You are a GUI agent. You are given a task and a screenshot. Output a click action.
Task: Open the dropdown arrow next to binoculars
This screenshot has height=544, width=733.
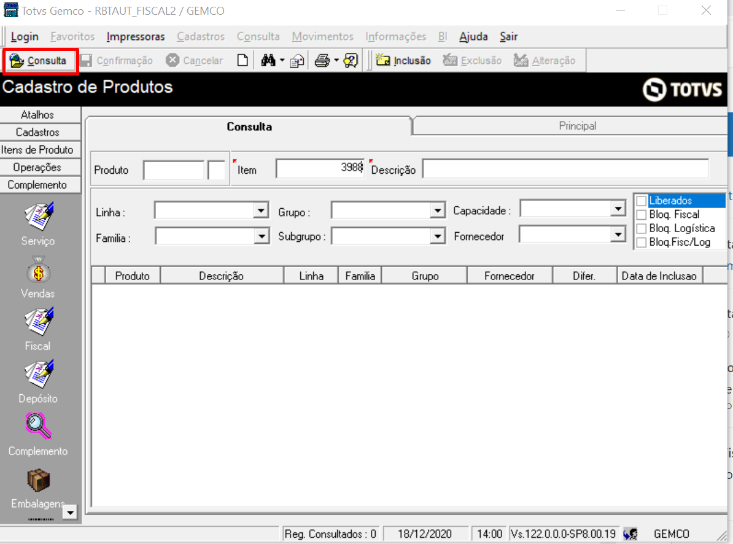(x=282, y=60)
